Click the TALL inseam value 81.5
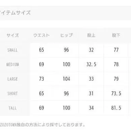The width and height of the screenshot is (131, 131). pos(116,108)
